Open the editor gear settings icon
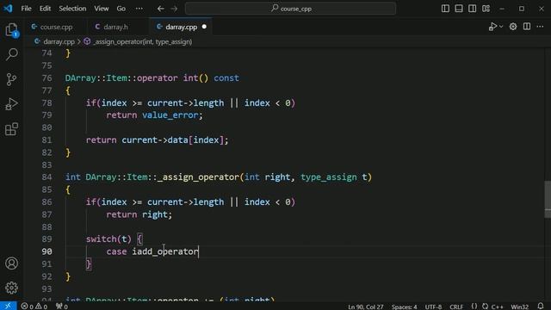 coord(513,27)
